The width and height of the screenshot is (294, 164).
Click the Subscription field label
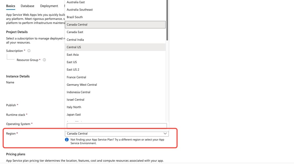pos(14,51)
